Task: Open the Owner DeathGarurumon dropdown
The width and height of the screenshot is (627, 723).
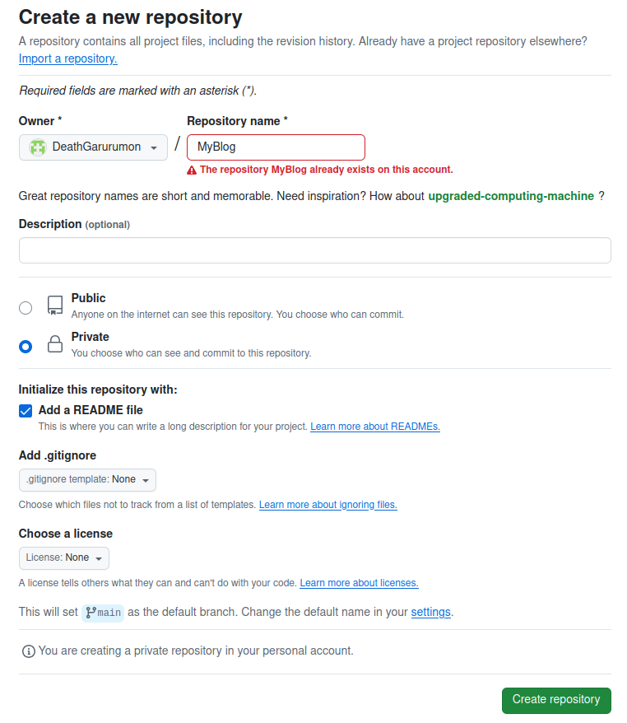Action: tap(93, 147)
